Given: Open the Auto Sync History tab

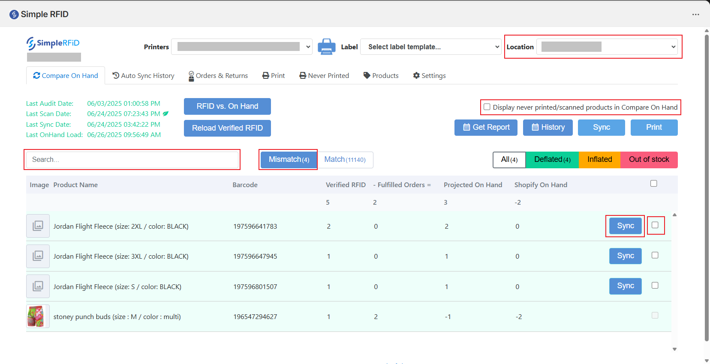Looking at the screenshot, I should pyautogui.click(x=143, y=75).
